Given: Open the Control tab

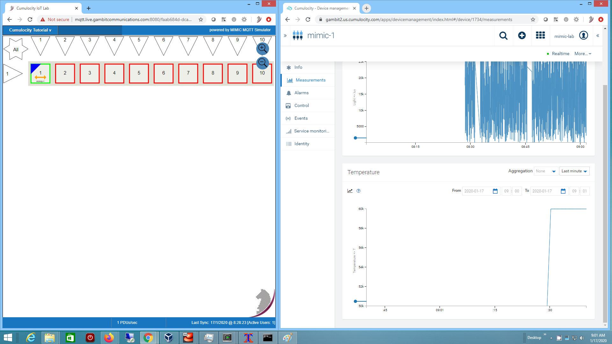Looking at the screenshot, I should pyautogui.click(x=308, y=105).
